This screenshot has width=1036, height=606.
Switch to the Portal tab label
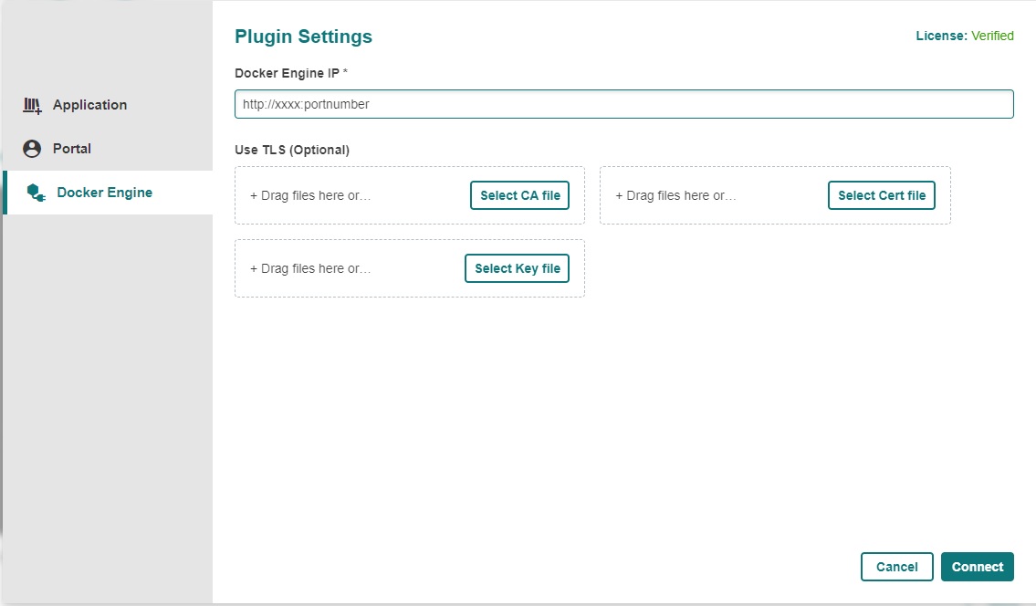pos(72,149)
